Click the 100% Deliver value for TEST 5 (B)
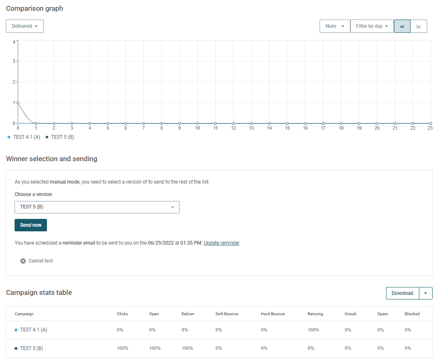The image size is (438, 363). coord(187,348)
